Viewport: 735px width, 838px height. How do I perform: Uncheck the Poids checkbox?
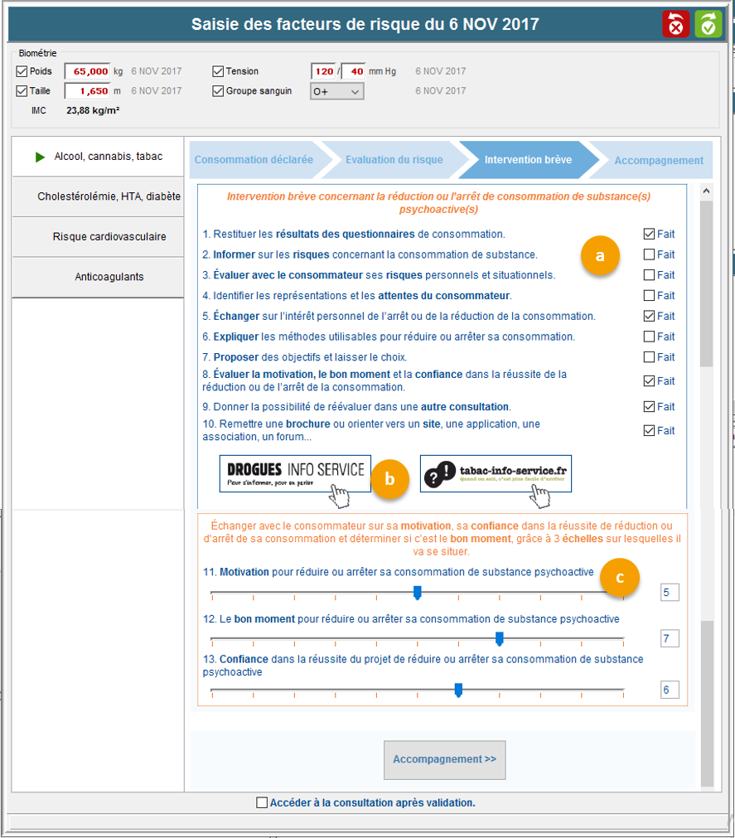click(22, 71)
